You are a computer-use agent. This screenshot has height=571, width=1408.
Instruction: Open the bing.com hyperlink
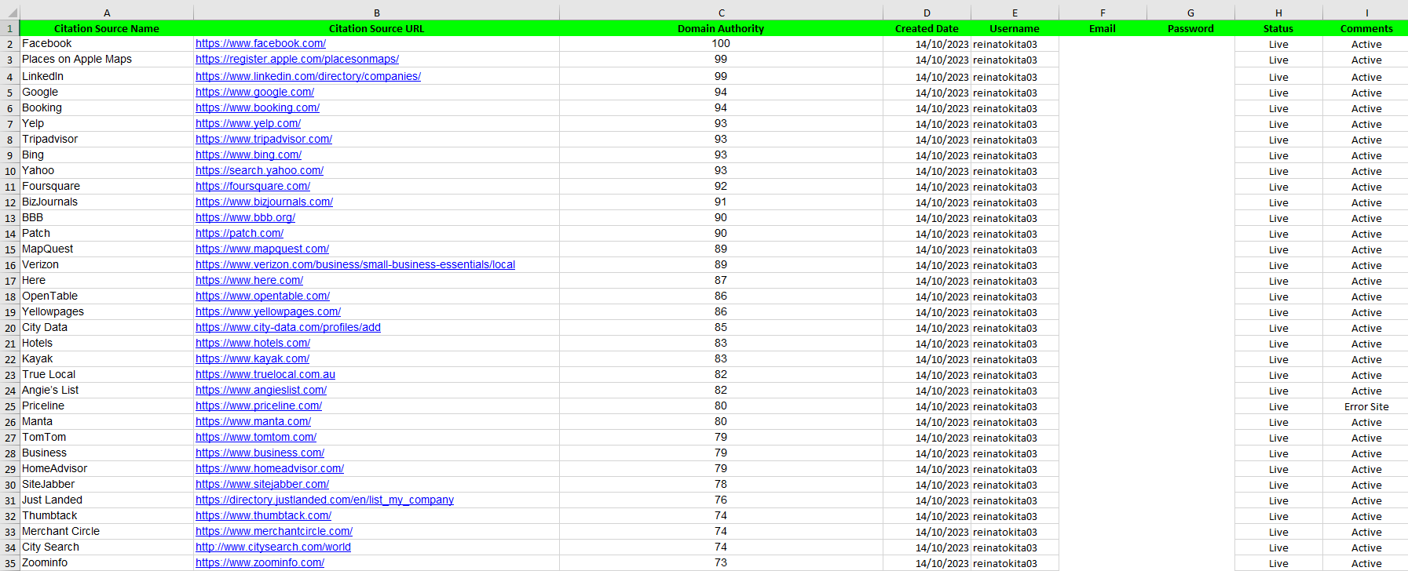pyautogui.click(x=248, y=155)
